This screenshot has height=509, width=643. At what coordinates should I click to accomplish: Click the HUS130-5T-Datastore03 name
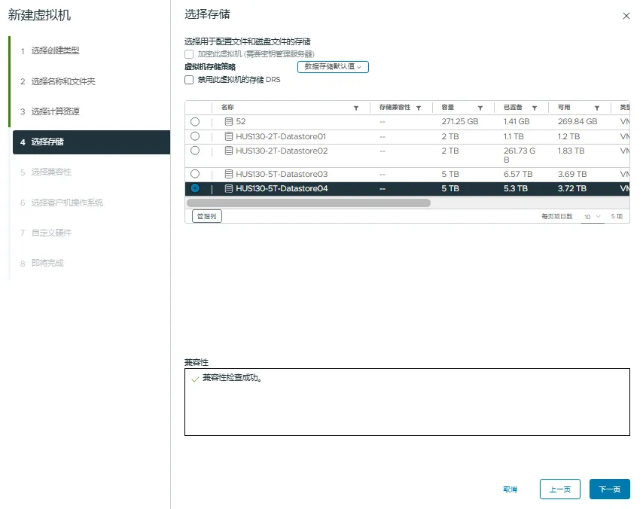tap(282, 174)
